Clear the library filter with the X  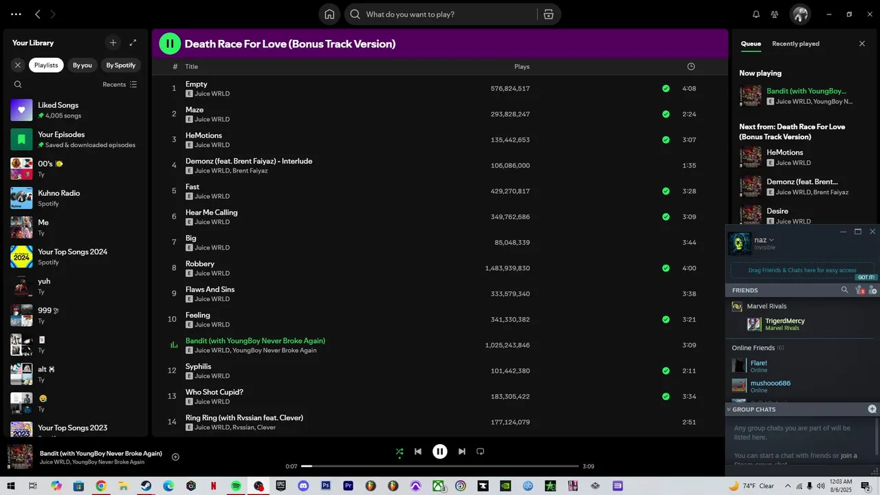(x=18, y=65)
